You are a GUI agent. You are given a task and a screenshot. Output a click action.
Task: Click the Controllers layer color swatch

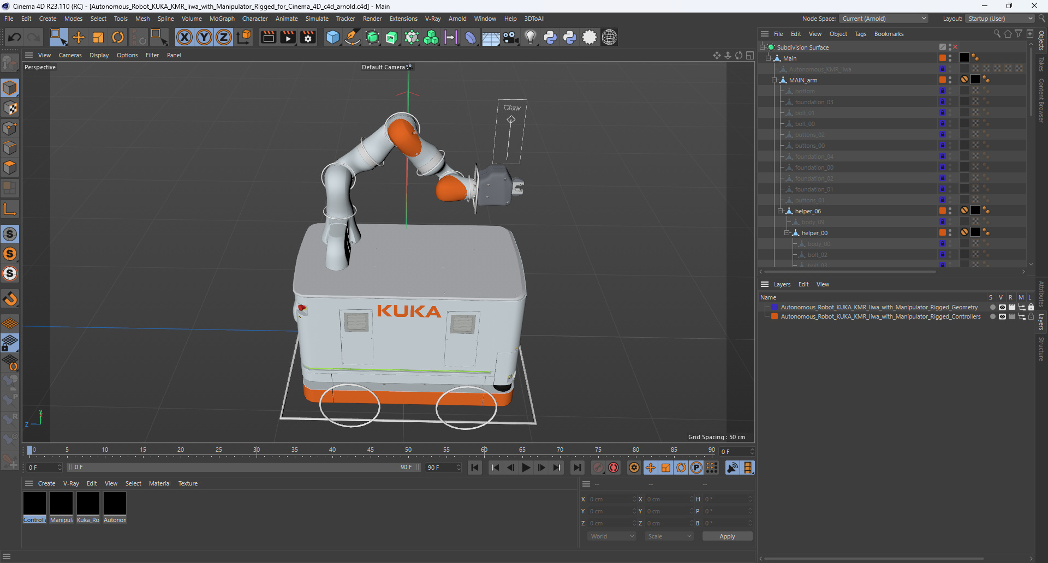tap(775, 316)
